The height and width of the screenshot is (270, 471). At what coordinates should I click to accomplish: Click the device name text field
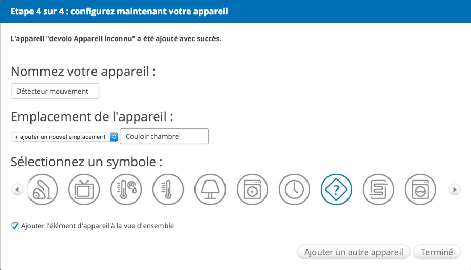[55, 91]
